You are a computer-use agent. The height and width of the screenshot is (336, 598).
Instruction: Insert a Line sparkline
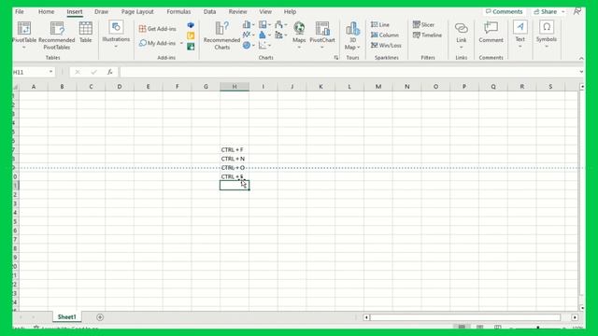coord(380,24)
